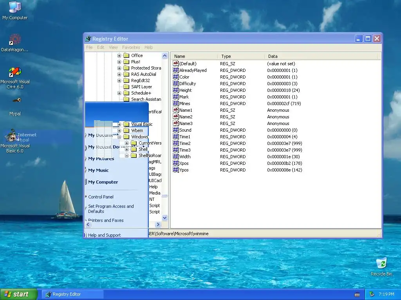
Task: Select the Sound DWORD value icon
Action: (x=176, y=130)
